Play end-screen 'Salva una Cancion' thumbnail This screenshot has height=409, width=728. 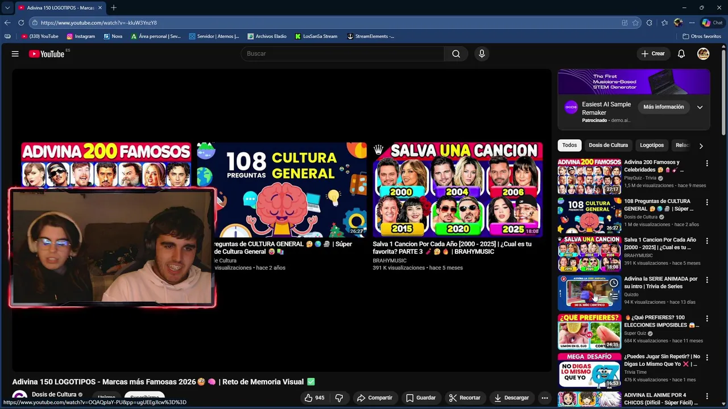[x=458, y=190]
